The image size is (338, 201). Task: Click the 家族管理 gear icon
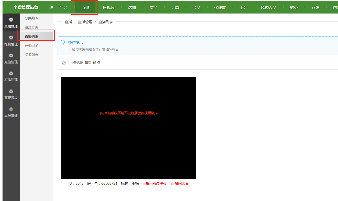(x=11, y=73)
